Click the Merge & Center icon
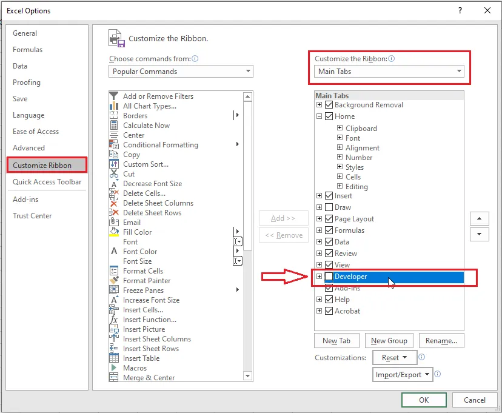 point(113,377)
